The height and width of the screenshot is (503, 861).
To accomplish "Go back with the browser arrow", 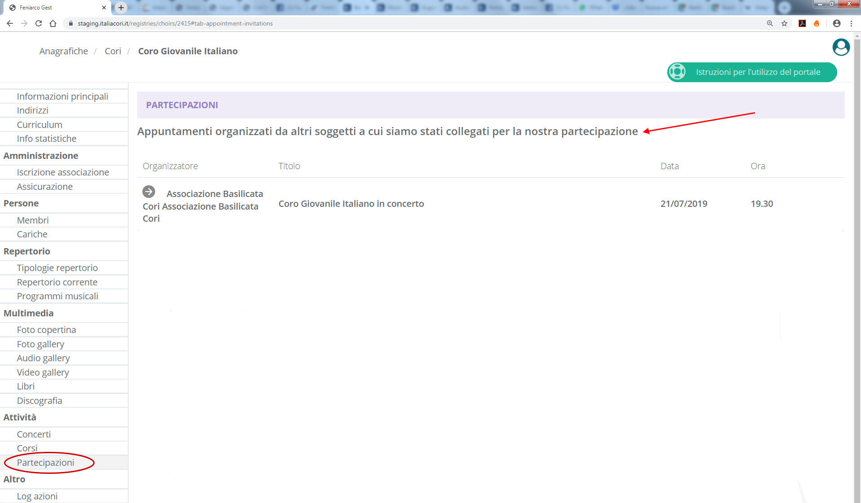I will [x=10, y=23].
